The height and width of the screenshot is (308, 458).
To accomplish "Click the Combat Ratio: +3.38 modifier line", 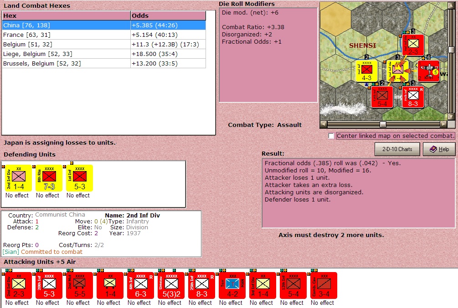I will (x=253, y=27).
